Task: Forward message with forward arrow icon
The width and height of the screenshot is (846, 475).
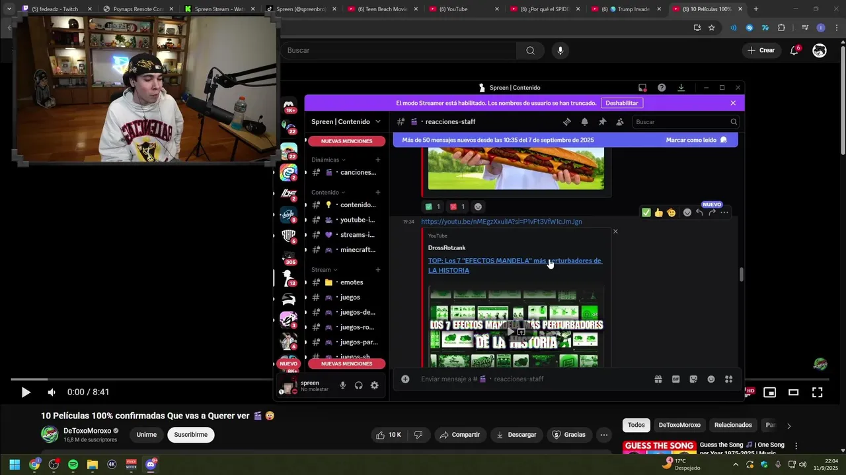Action: pyautogui.click(x=712, y=212)
